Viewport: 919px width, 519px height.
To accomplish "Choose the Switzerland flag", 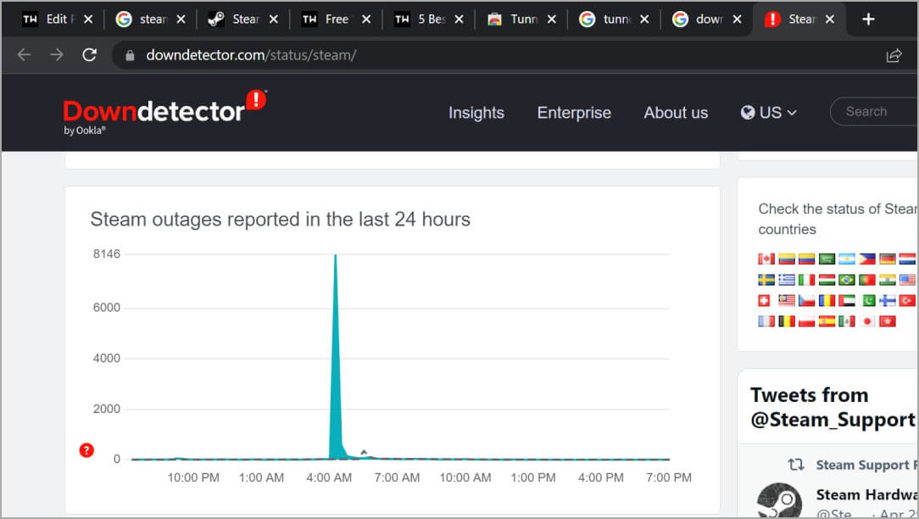I will tap(764, 301).
